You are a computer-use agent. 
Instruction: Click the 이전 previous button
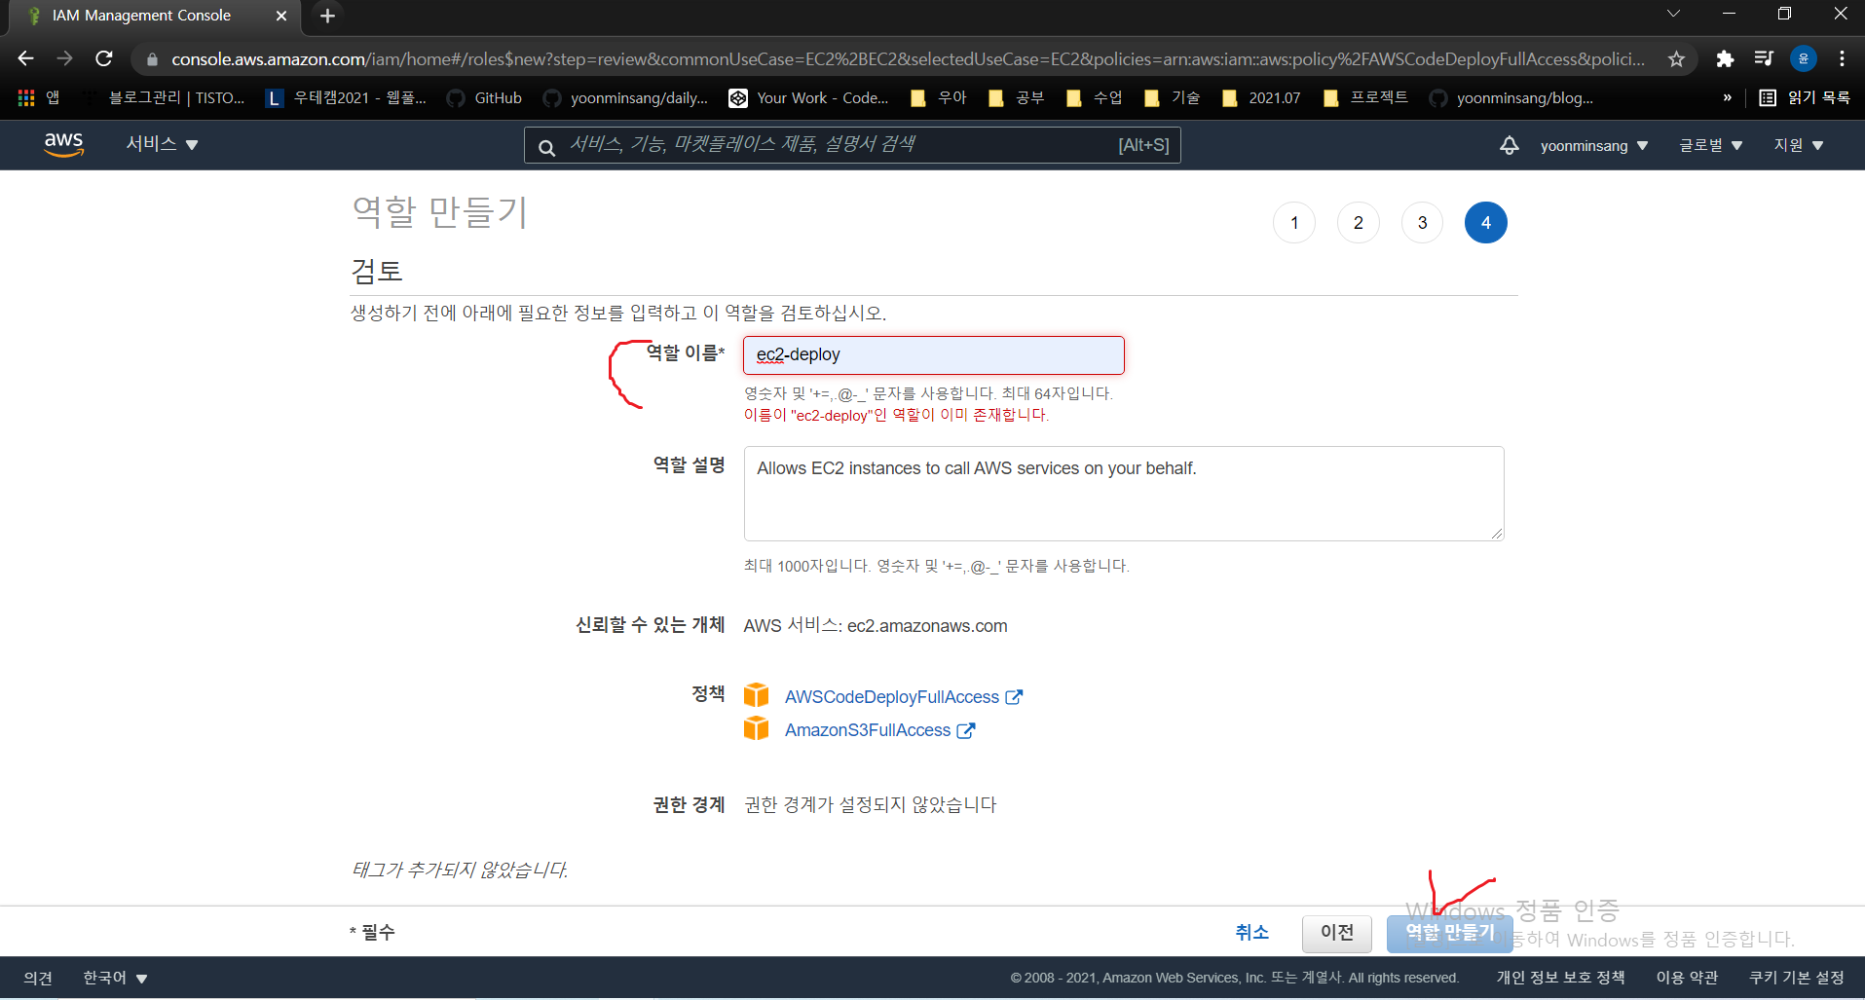(1337, 933)
